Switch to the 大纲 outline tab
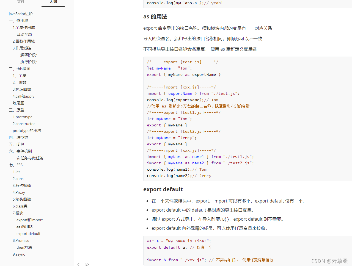Viewport: 352px width, 266px height. (53, 2)
